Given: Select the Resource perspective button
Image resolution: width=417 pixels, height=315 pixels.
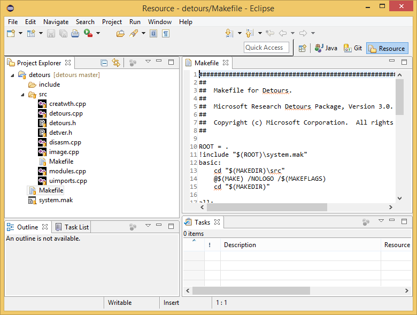Looking at the screenshot, I should click(387, 49).
